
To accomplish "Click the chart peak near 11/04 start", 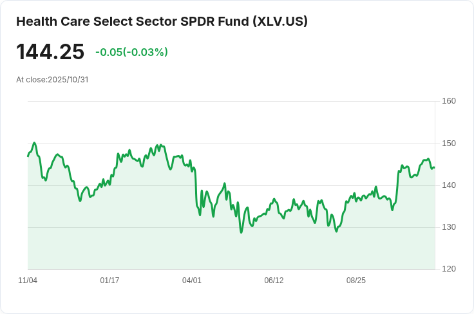I will (x=34, y=143).
